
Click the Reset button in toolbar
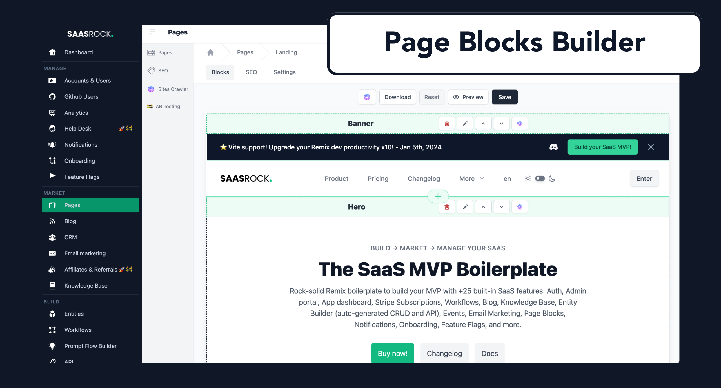[431, 97]
